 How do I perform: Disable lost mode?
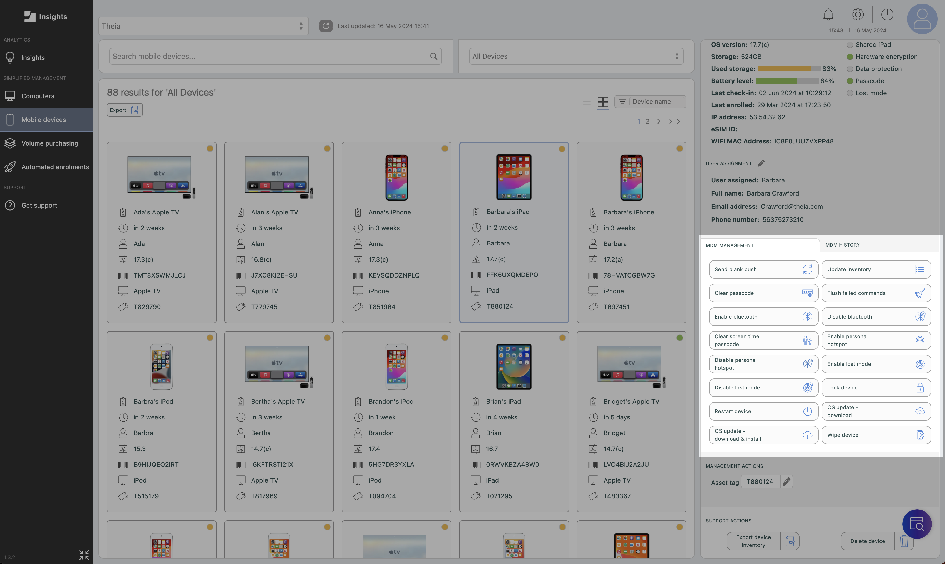[x=763, y=388]
